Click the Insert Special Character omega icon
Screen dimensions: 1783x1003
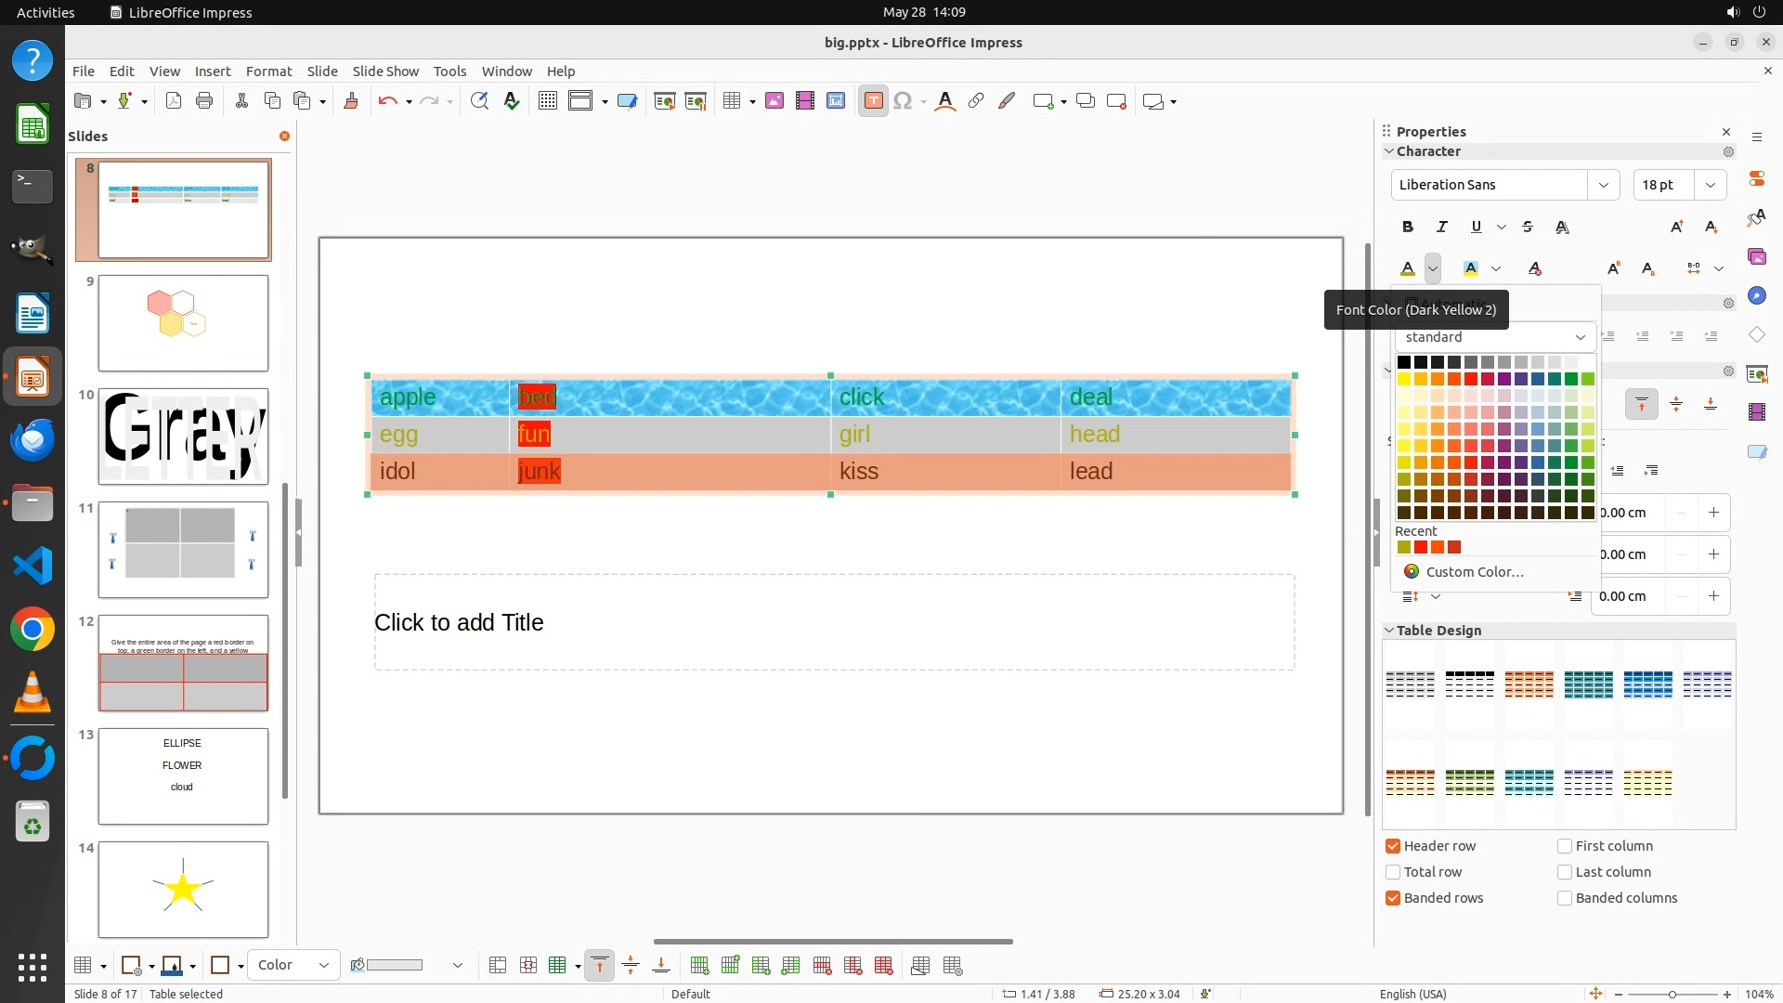tap(902, 101)
